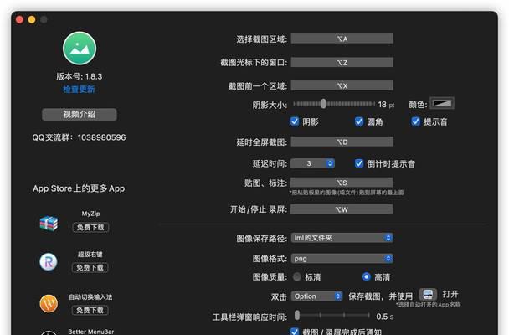The image size is (509, 335).
Task: Open the MyZip app icon
Action: click(49, 224)
